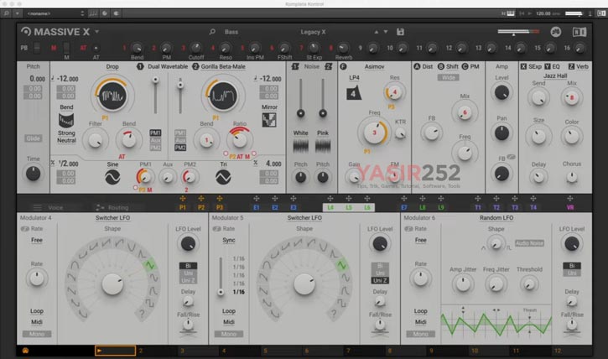Viewport: 608px width, 359px height.
Task: Toggle the view layout icon at the top right
Action: coord(579,32)
